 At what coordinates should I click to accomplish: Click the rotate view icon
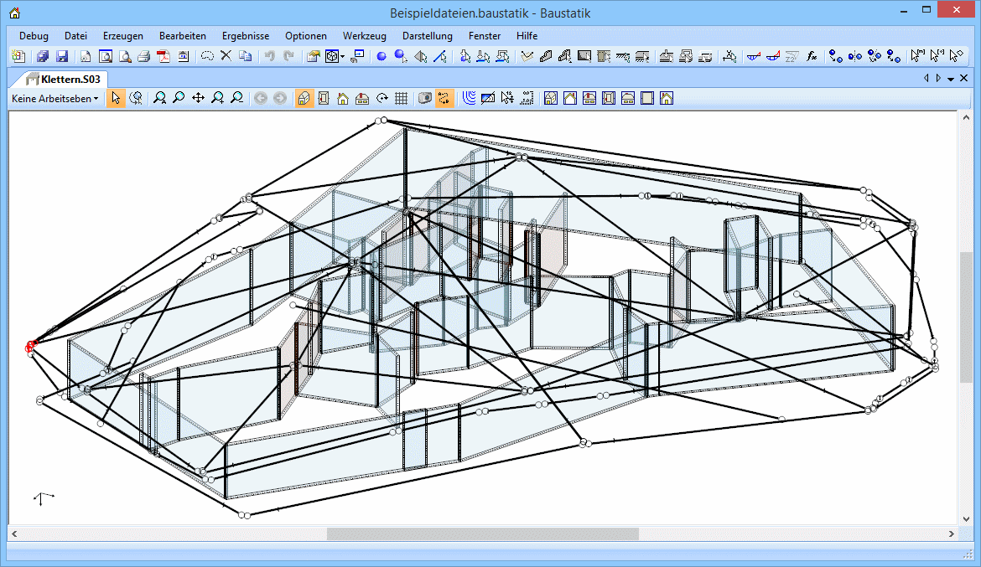pyautogui.click(x=381, y=98)
